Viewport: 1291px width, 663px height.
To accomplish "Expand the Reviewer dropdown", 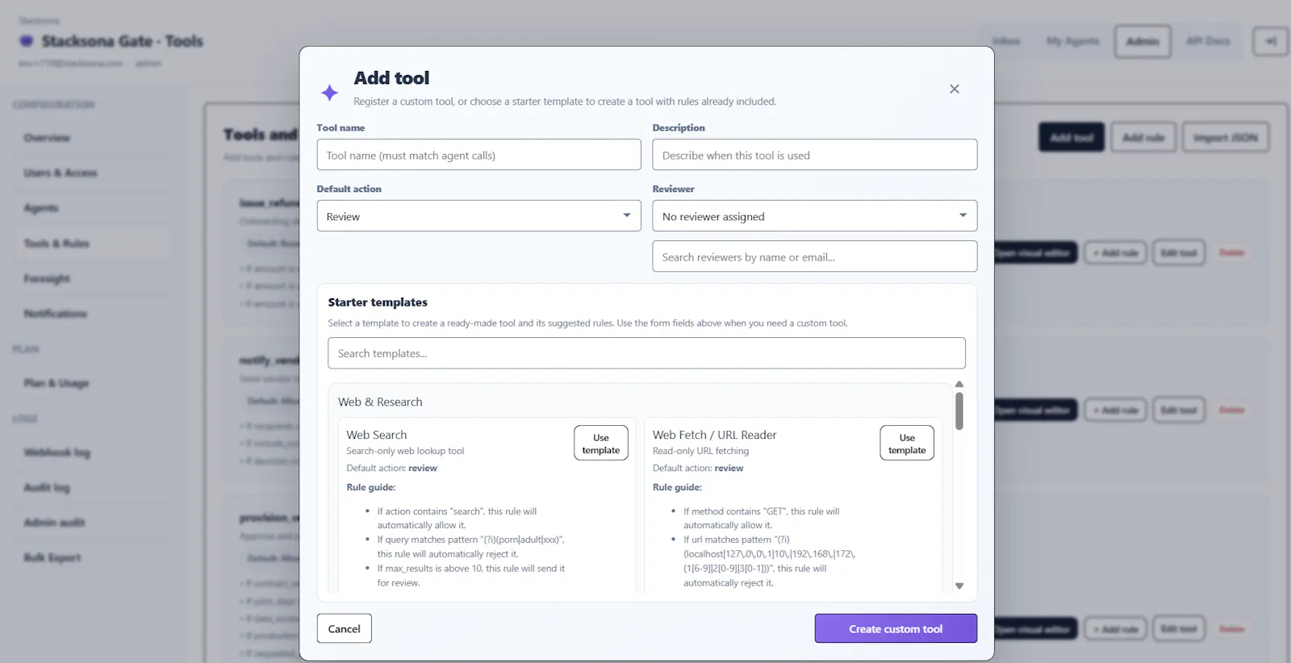I will (814, 216).
